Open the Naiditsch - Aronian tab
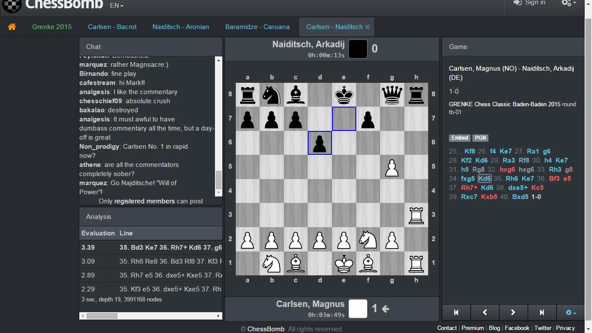Viewport: 592px width, 333px height. pyautogui.click(x=181, y=27)
